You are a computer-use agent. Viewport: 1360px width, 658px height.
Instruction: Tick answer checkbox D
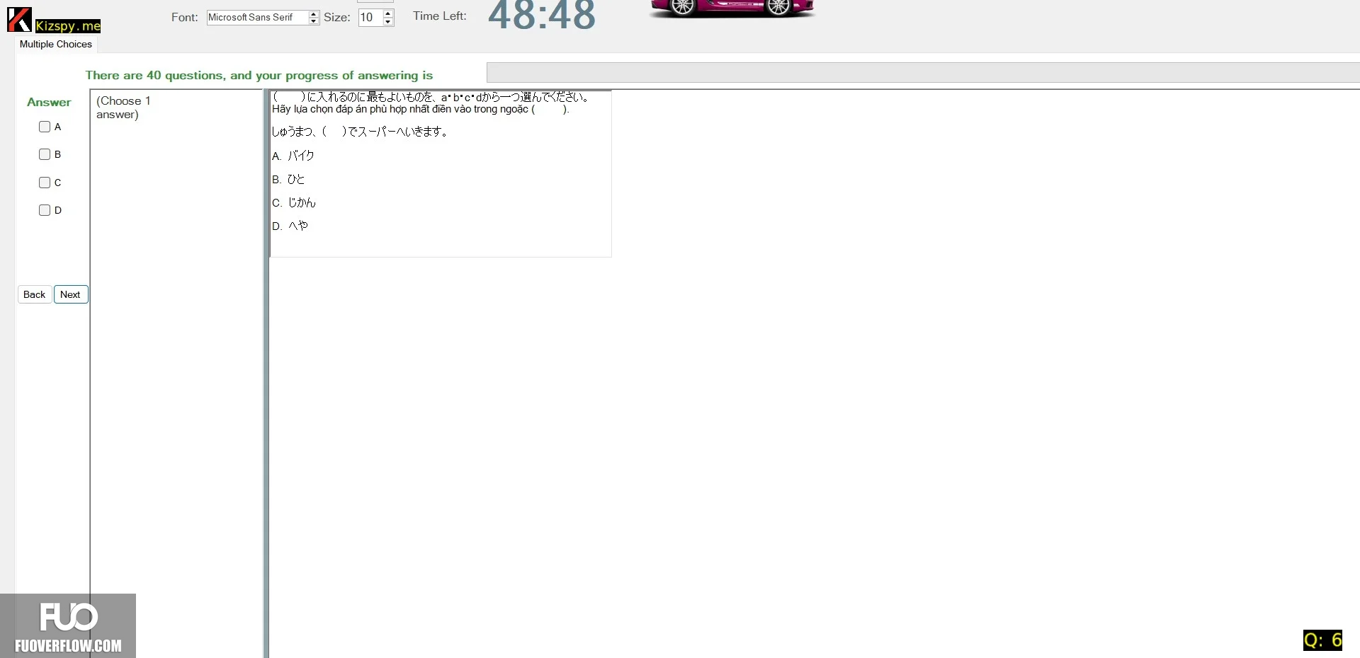45,210
